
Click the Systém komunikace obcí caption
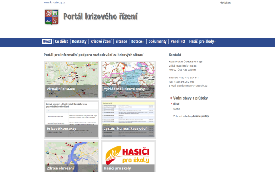pyautogui.click(x=125, y=128)
